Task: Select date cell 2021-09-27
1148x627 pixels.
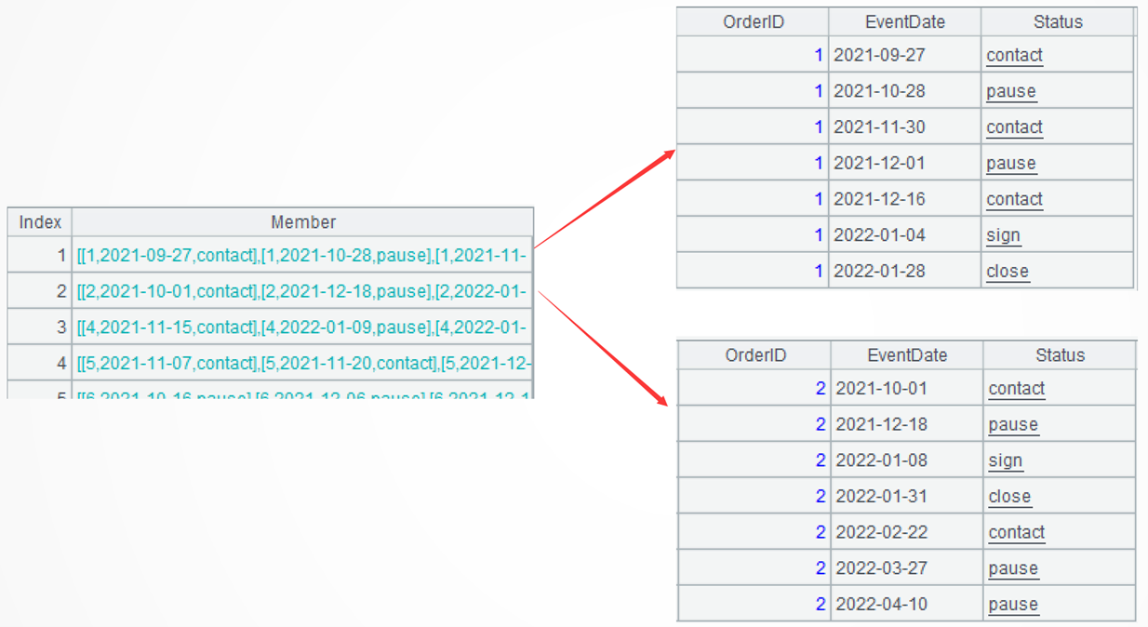Action: [x=905, y=55]
